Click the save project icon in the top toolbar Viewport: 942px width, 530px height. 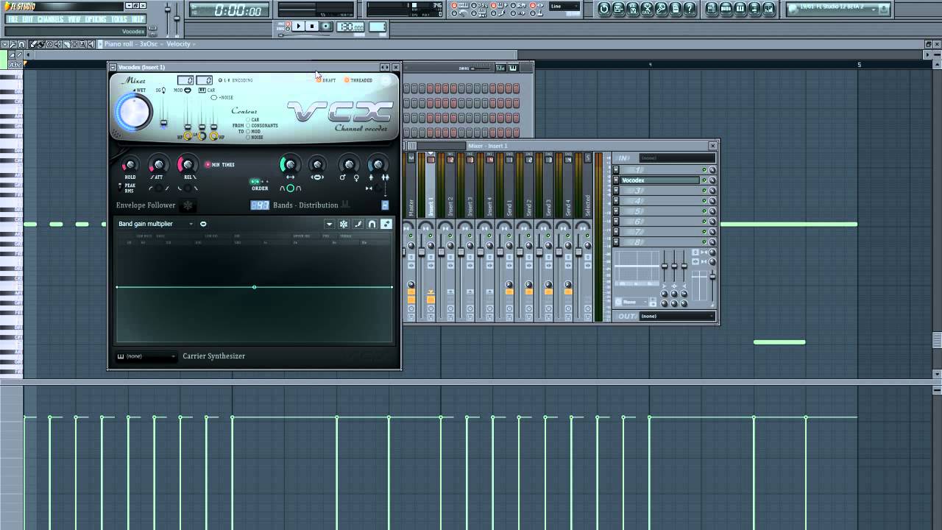pos(618,9)
